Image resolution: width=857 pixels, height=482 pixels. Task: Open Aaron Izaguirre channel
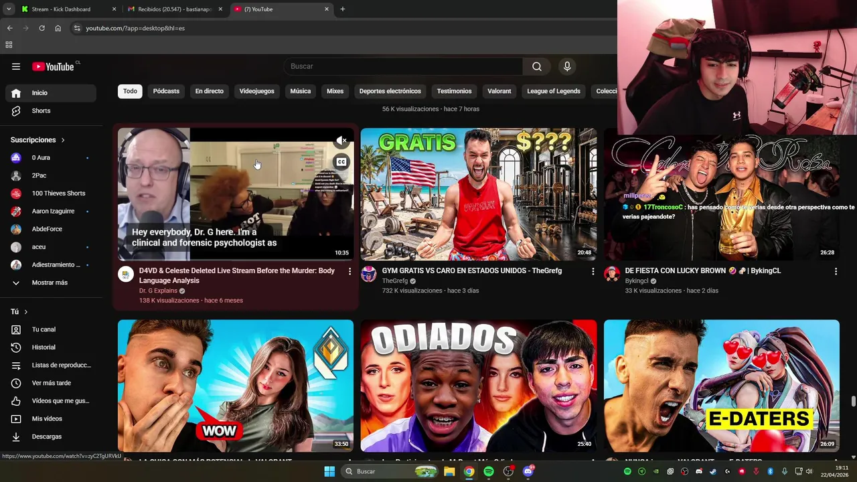pos(51,212)
